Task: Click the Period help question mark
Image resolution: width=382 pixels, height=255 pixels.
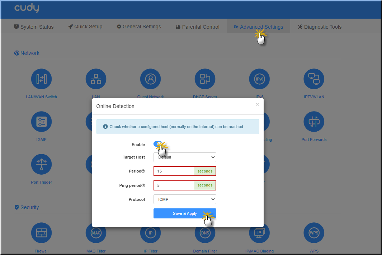Action: coord(143,171)
